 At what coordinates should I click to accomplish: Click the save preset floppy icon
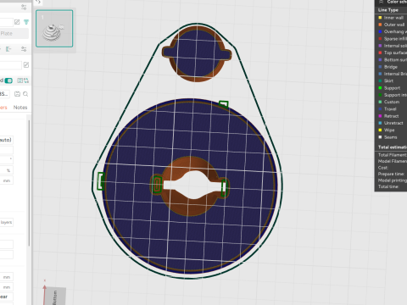[x=17, y=94]
